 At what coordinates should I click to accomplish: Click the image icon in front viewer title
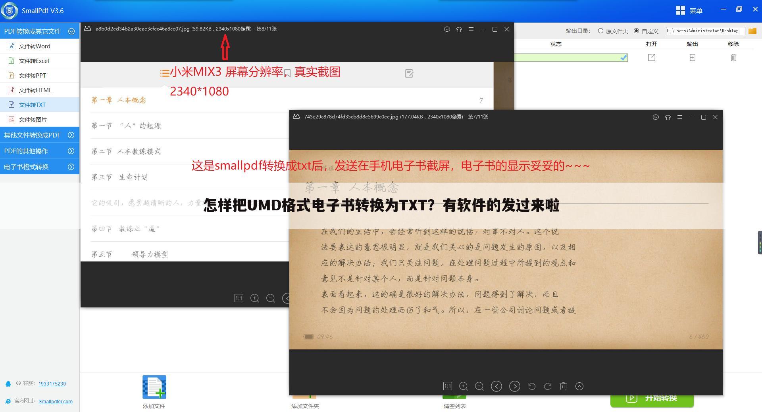coord(296,116)
